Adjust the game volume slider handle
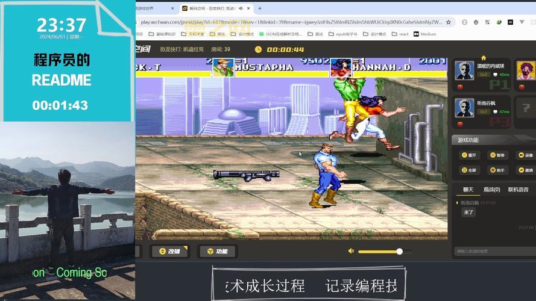This screenshot has width=536, height=301. click(x=399, y=252)
